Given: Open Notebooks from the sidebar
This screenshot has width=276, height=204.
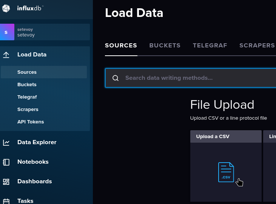Looking at the screenshot, I should click(33, 162).
